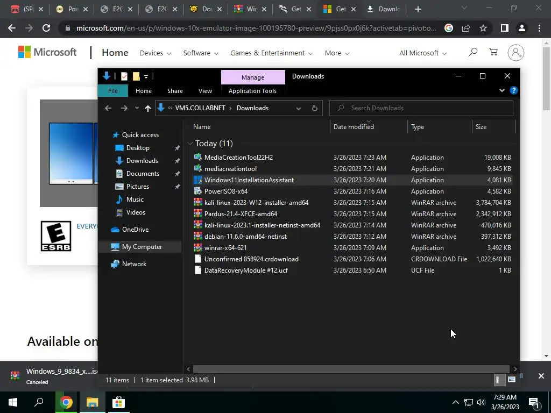Viewport: 551px width, 413px height.
Task: Open a new Chrome tab
Action: pos(418,9)
